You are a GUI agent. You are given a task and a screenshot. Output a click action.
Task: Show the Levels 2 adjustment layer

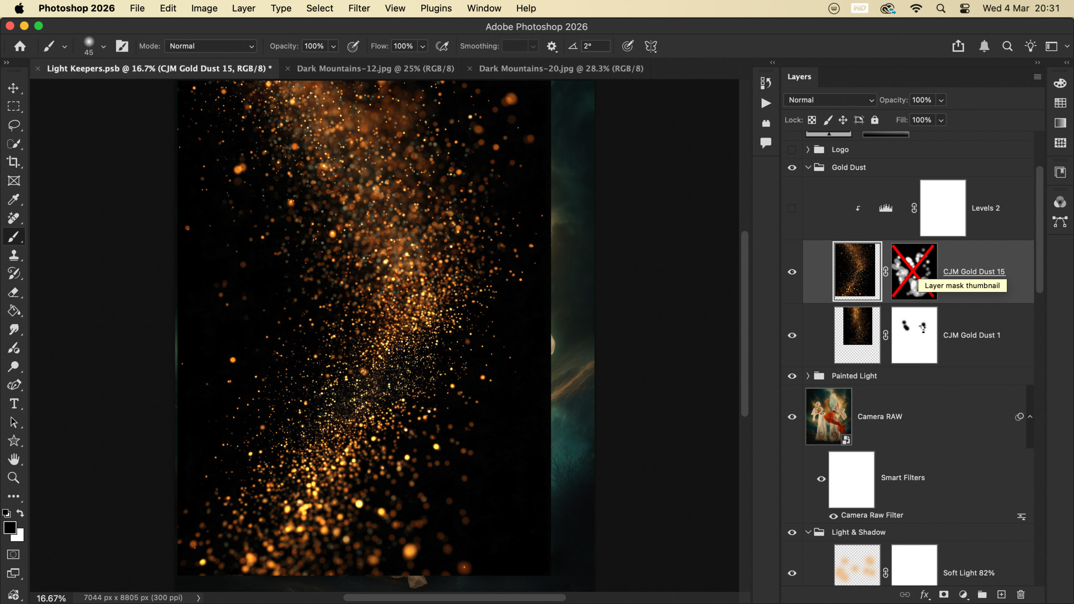pos(792,208)
